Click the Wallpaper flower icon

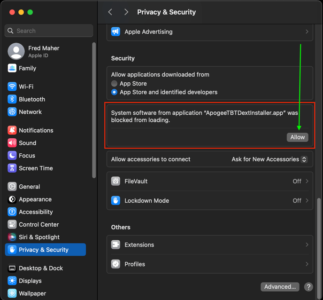point(12,293)
